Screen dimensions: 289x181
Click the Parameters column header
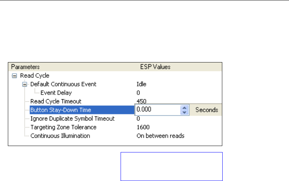tap(25, 67)
